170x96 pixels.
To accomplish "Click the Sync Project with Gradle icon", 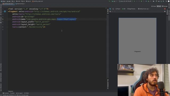I will tap(159, 1).
